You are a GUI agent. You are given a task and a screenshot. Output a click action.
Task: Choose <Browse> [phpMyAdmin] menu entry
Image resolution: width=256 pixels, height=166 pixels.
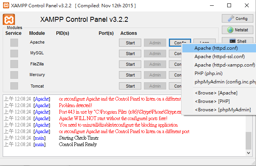click(219, 110)
